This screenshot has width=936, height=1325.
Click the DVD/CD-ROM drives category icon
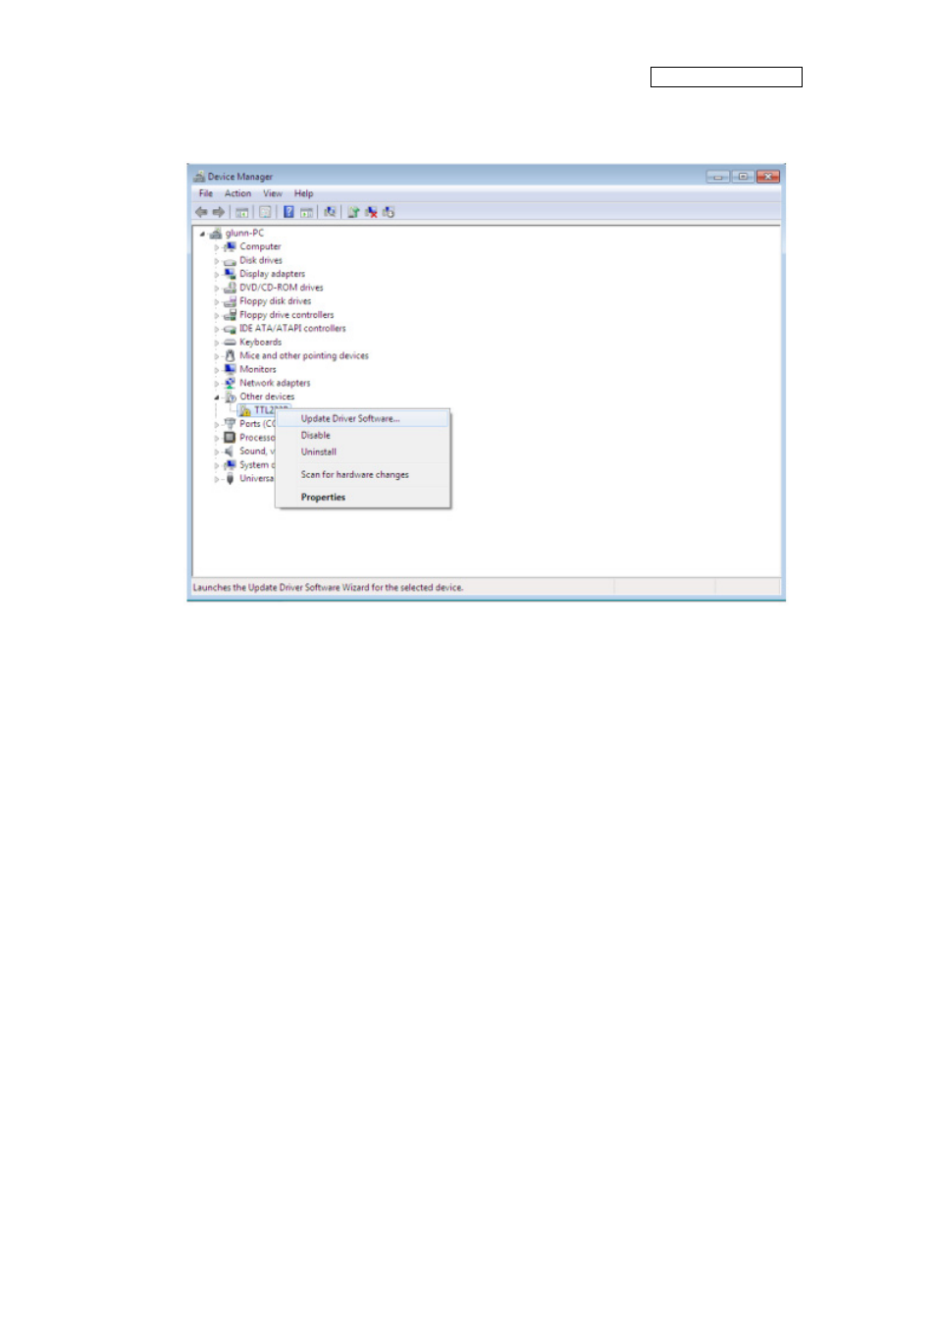coord(230,289)
